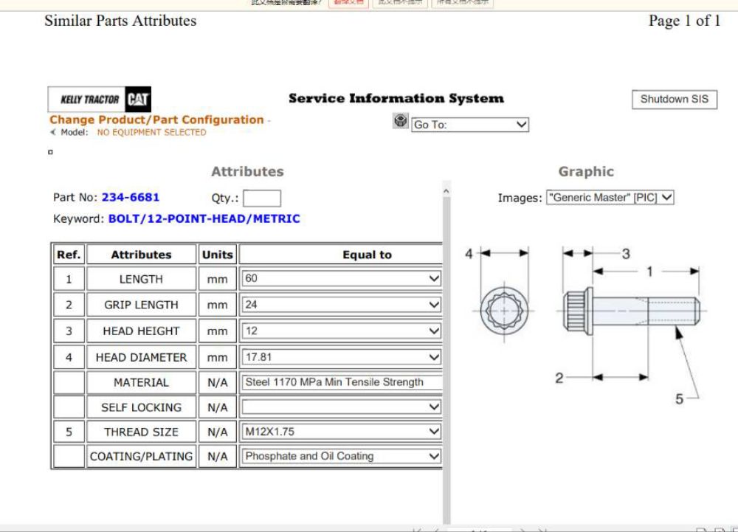The image size is (738, 532).
Task: Click the Ref. column header
Action: click(x=69, y=255)
